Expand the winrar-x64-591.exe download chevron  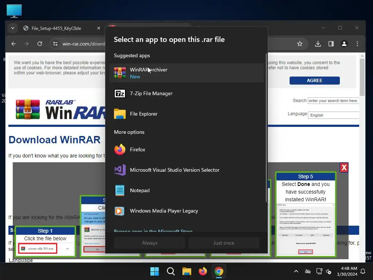67,249
